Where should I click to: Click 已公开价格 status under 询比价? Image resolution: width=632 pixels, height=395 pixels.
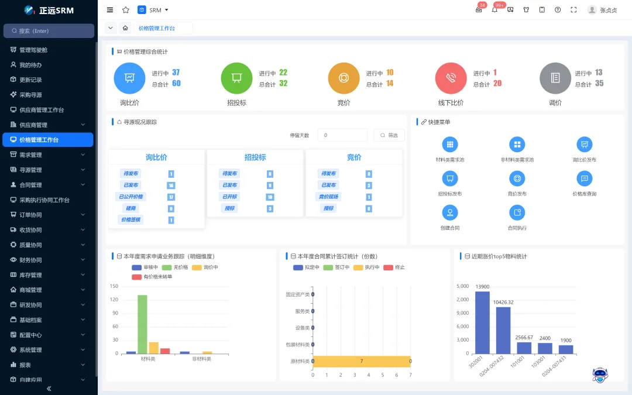coord(131,197)
